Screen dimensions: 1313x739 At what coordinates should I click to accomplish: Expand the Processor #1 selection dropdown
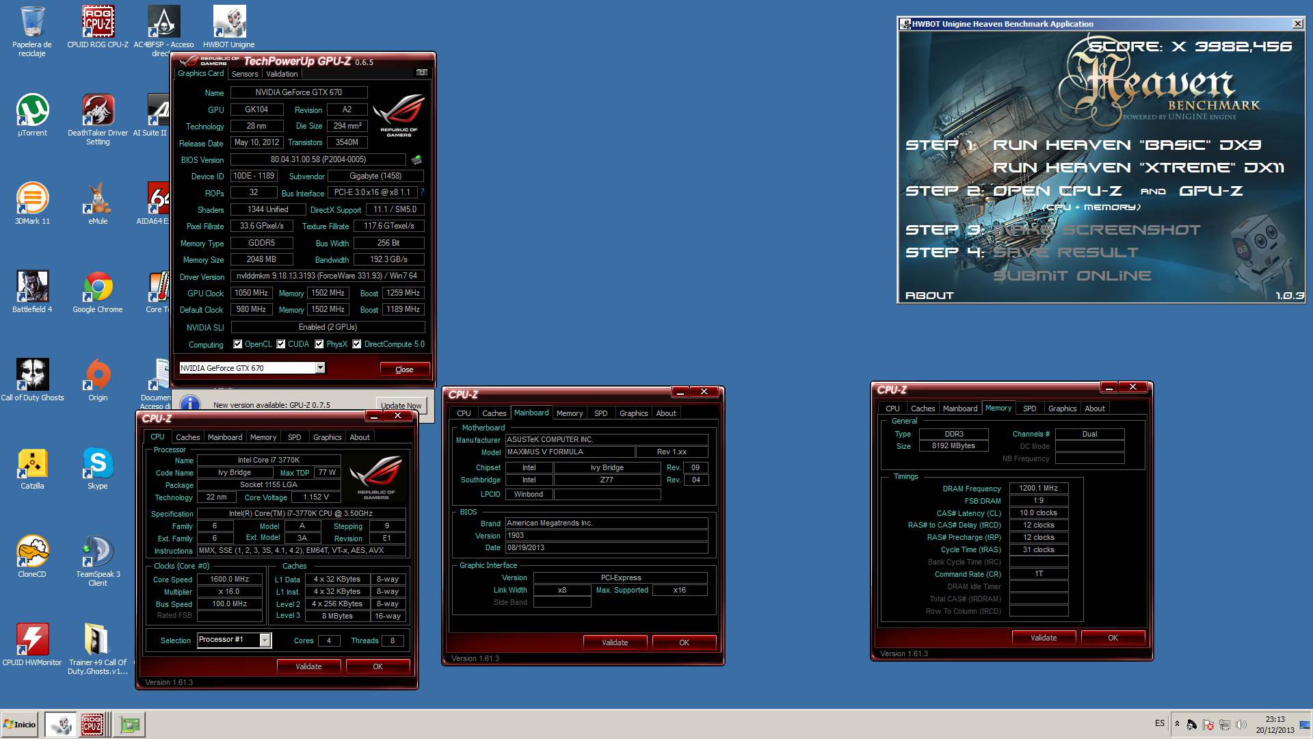(265, 640)
